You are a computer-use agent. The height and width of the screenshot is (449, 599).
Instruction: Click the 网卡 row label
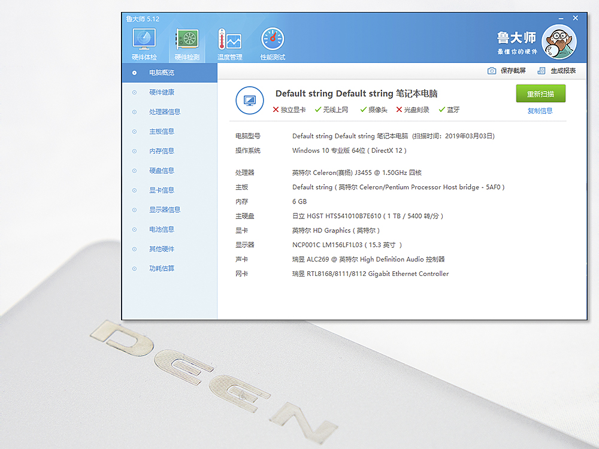242,274
